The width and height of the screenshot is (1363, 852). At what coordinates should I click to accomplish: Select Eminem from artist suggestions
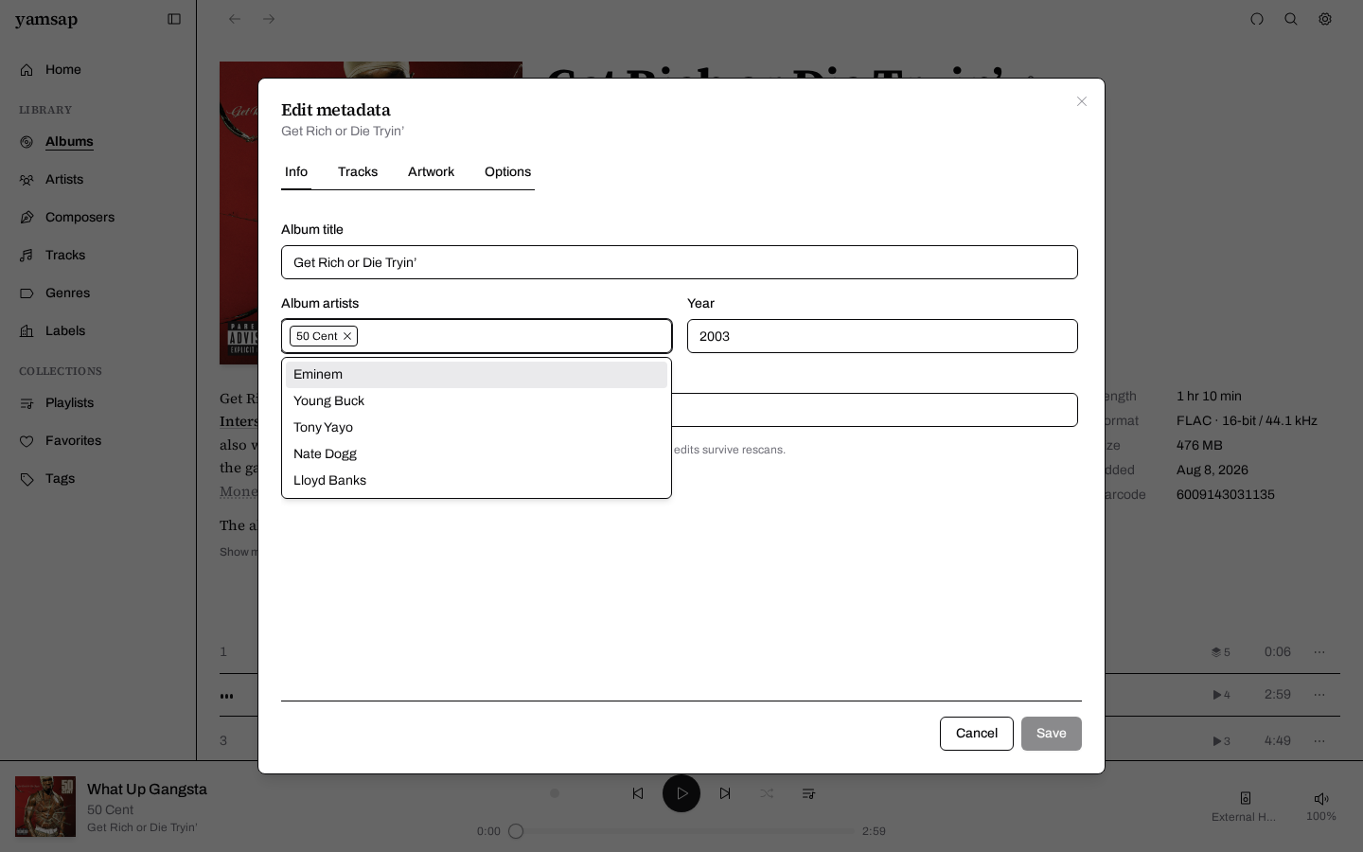pos(476,375)
